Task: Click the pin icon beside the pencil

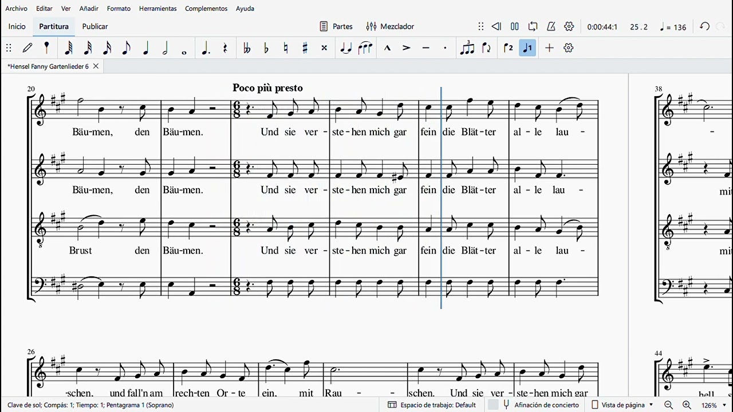Action: pyautogui.click(x=46, y=48)
